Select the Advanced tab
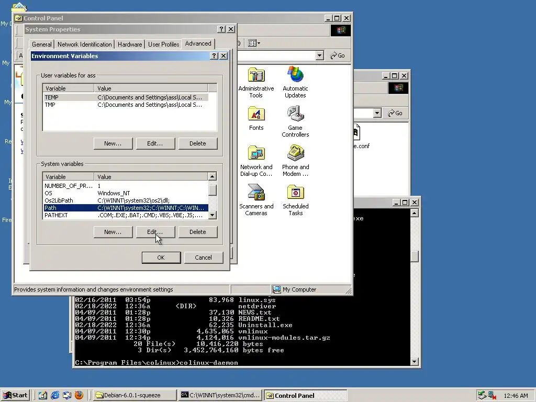This screenshot has height=402, width=536. tap(198, 43)
